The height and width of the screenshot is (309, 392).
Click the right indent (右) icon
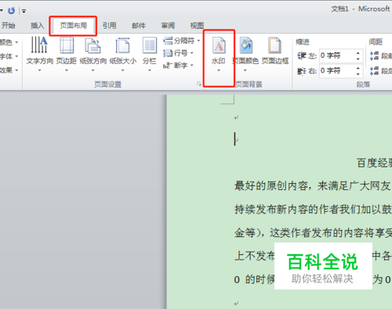tap(302, 71)
